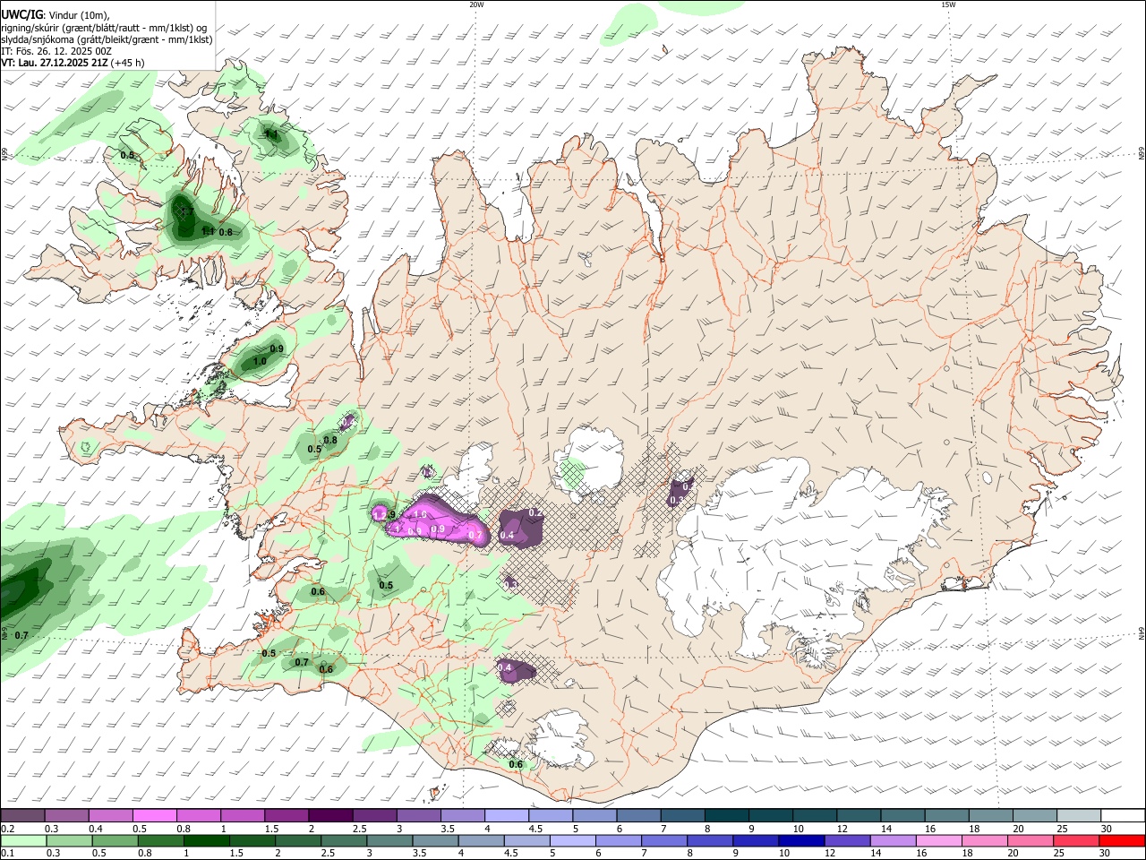Select the lower legend's 6 periwinkle swatch

tap(618, 841)
